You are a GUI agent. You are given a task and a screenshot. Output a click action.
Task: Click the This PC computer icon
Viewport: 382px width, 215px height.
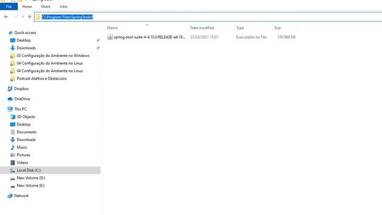10,109
